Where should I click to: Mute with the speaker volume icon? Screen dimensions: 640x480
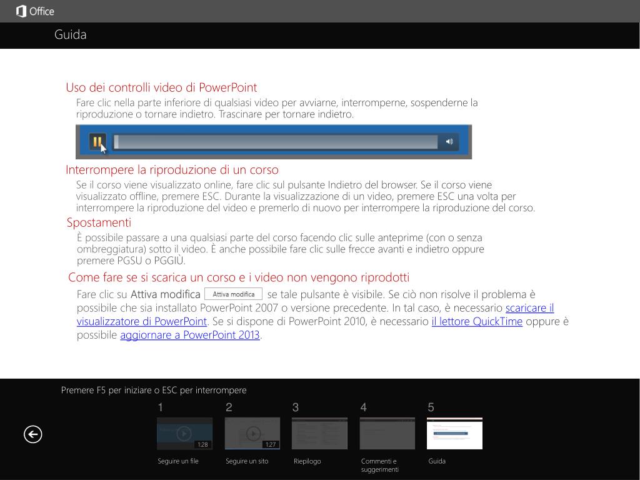(449, 142)
